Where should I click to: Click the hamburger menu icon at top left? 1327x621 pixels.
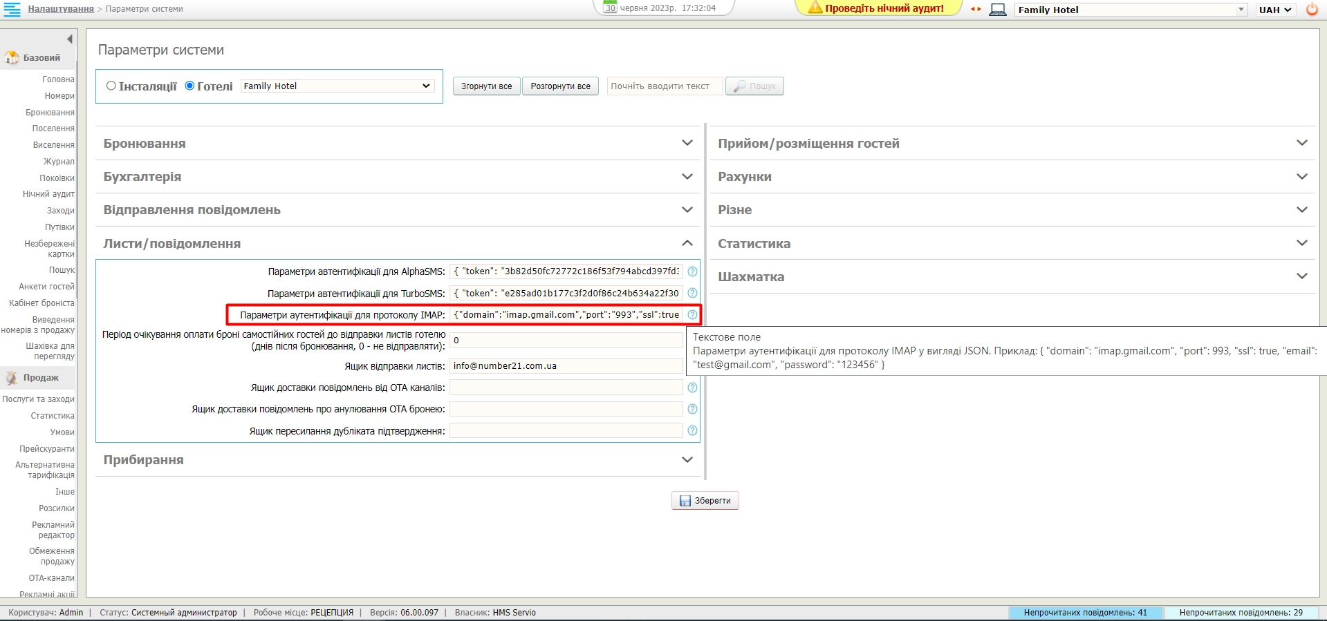point(12,9)
